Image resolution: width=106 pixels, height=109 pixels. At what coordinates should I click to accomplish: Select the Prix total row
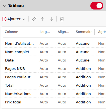(x=54, y=102)
